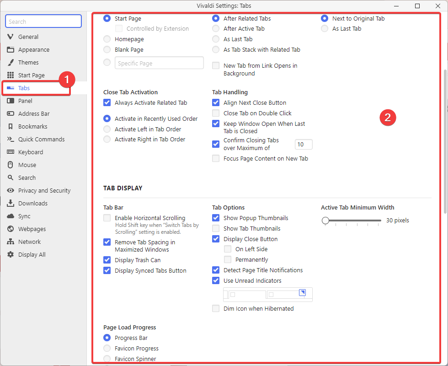Uncheck Always Activate Related Tab
The width and height of the screenshot is (448, 366).
107,102
